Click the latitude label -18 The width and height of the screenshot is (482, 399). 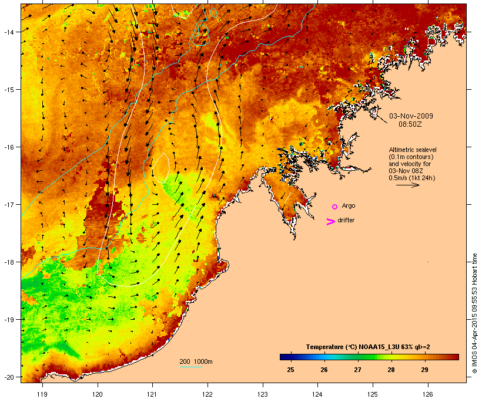coord(9,262)
